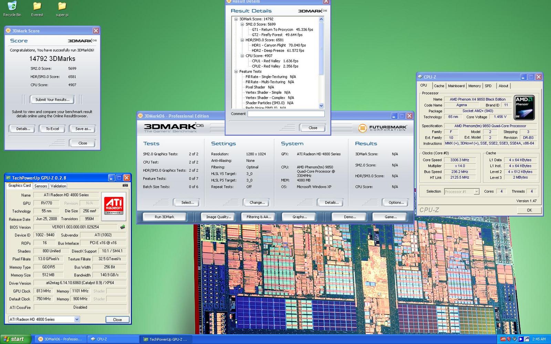The image size is (551, 344).
Task: Click Save as in 3DMark Score window
Action: click(83, 129)
